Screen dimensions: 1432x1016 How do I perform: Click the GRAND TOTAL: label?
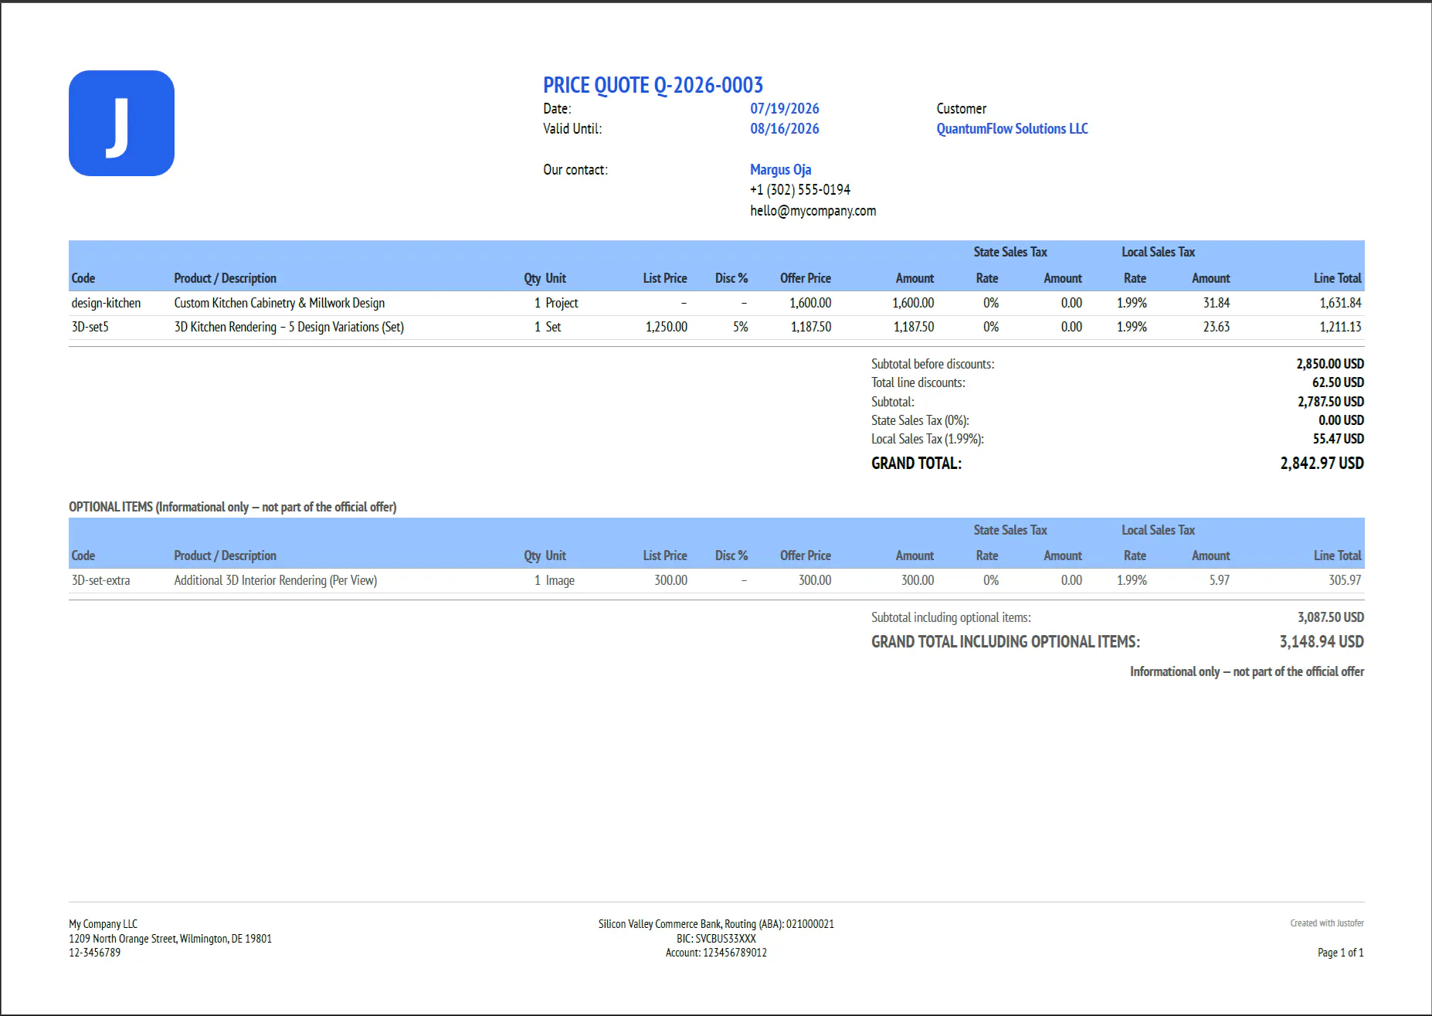916,464
